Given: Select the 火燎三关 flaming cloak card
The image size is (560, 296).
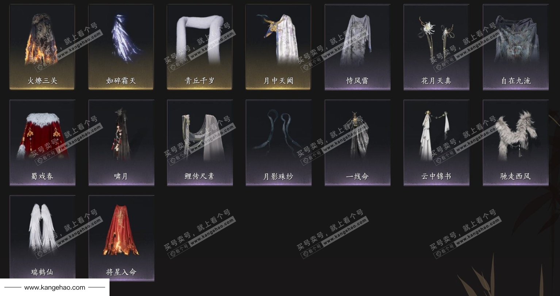Looking at the screenshot, I should tap(42, 47).
